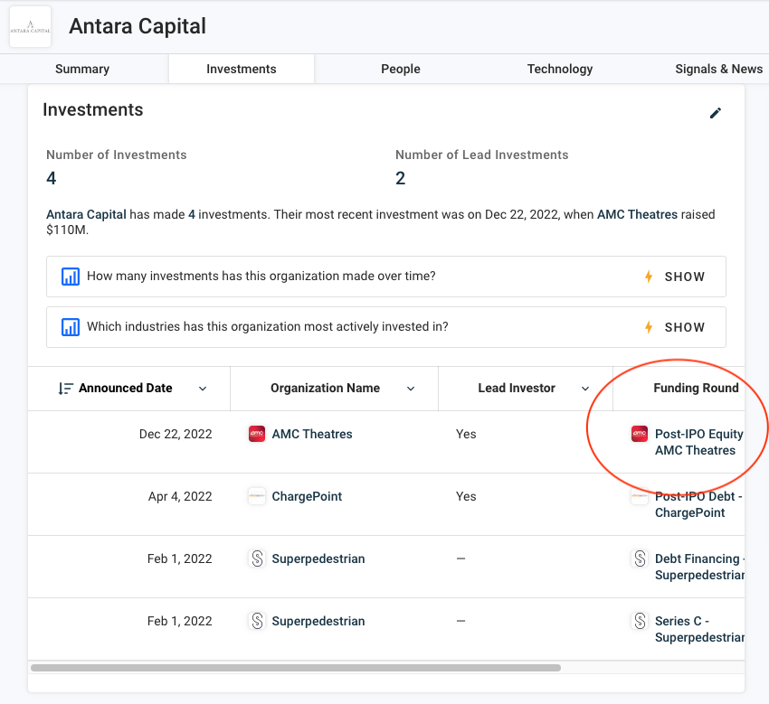Open the Post-IPO Equity AMC Theatres round

click(x=698, y=442)
